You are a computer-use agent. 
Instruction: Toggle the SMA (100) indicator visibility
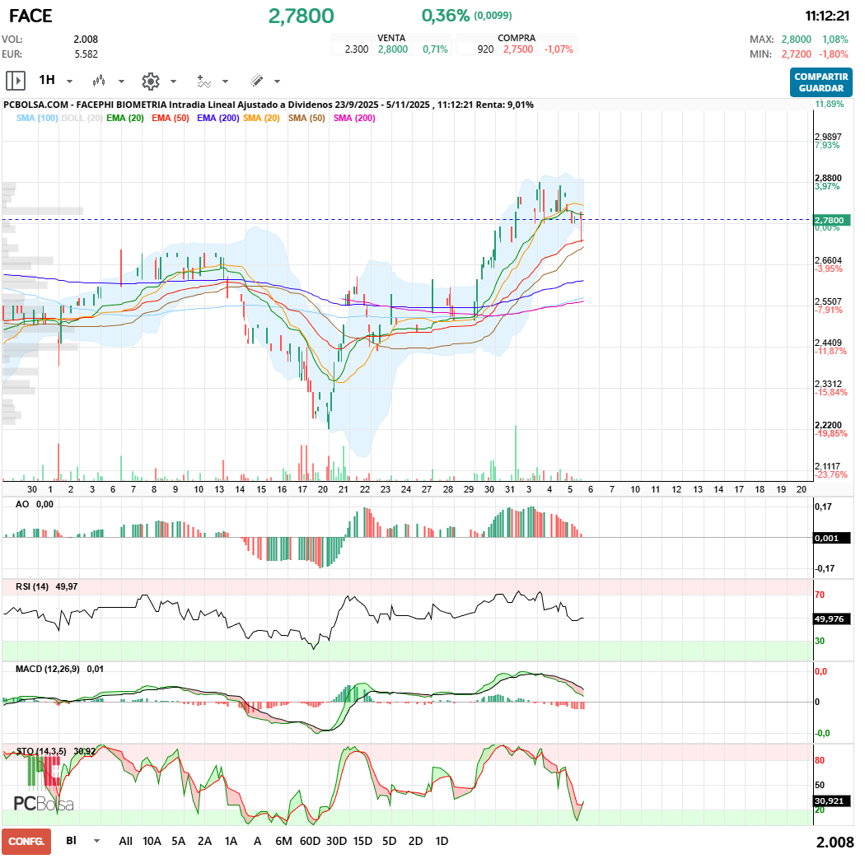coord(37,118)
